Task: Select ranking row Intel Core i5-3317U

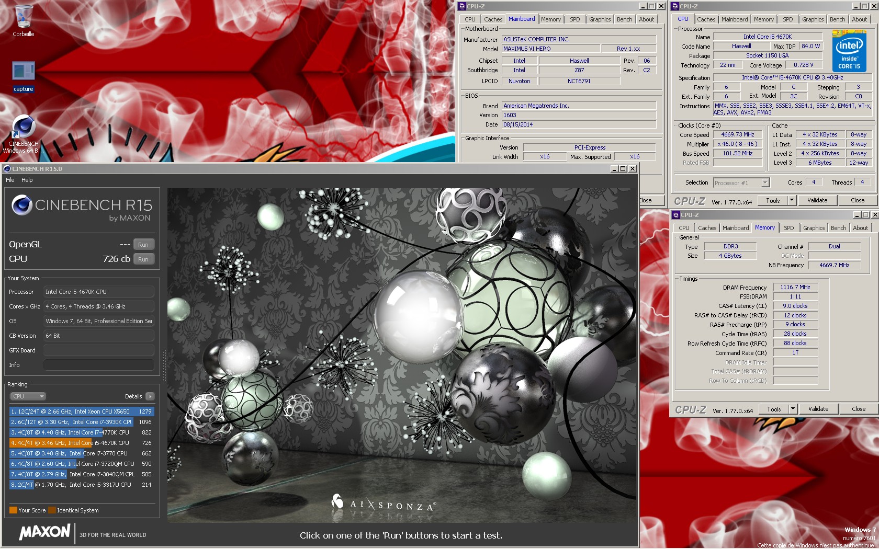Action: pos(82,485)
